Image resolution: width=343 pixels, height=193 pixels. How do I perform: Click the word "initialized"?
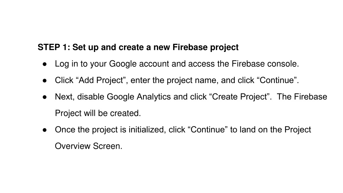pyautogui.click(x=146, y=130)
